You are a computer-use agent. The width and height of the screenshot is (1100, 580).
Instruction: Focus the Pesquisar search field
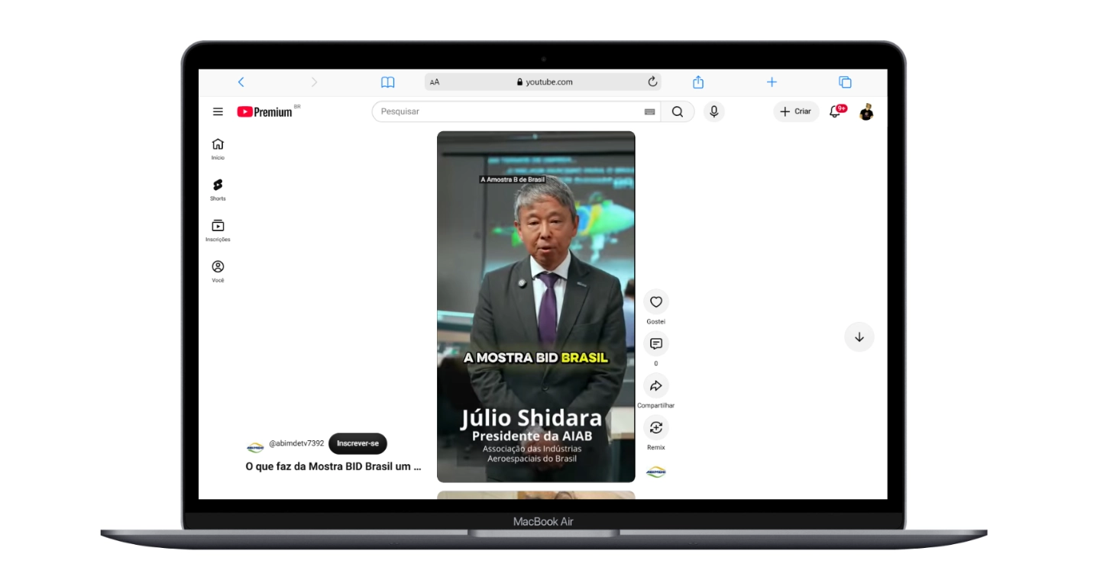coord(510,111)
